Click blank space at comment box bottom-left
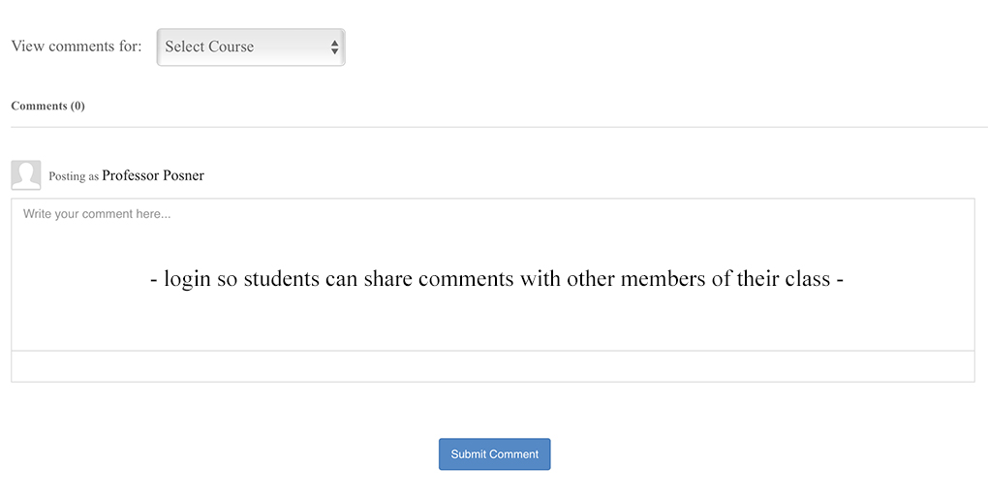 tap(58, 329)
